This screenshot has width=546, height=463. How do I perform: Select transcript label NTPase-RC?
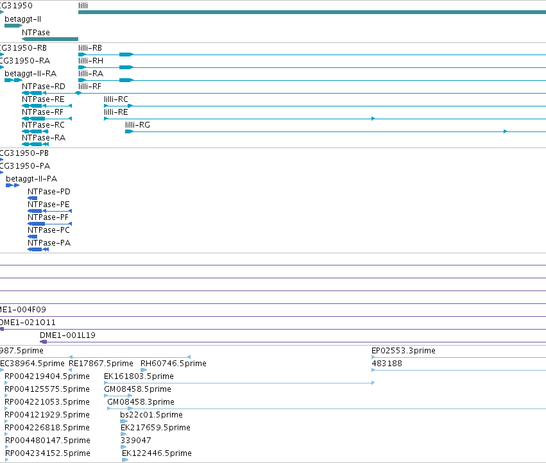(x=43, y=125)
